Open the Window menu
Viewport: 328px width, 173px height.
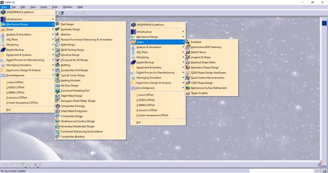coord(67,7)
